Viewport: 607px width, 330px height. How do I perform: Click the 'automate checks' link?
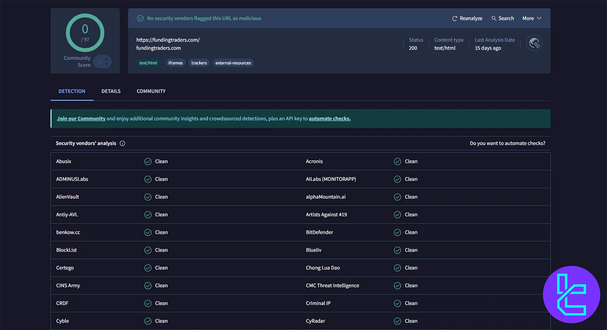[329, 118]
